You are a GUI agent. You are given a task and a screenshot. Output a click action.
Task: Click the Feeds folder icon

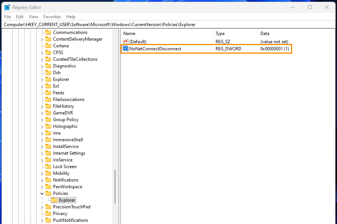click(48, 93)
